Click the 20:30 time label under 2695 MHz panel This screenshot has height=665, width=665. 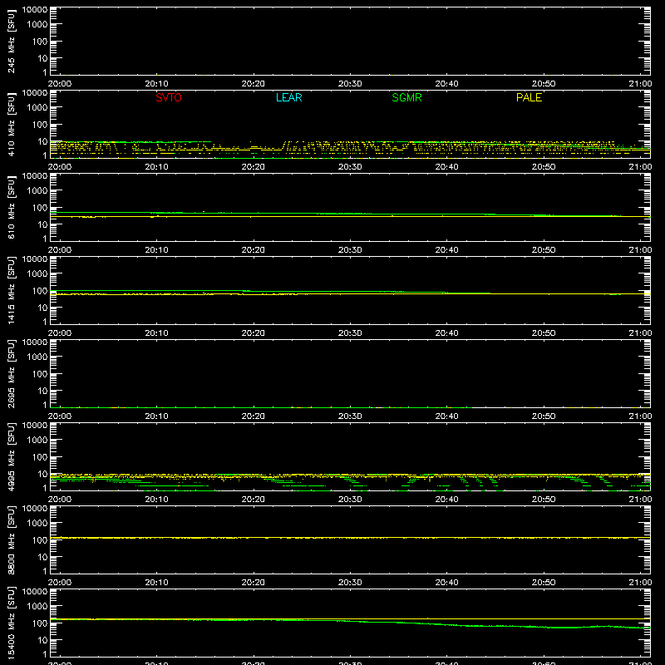[350, 416]
